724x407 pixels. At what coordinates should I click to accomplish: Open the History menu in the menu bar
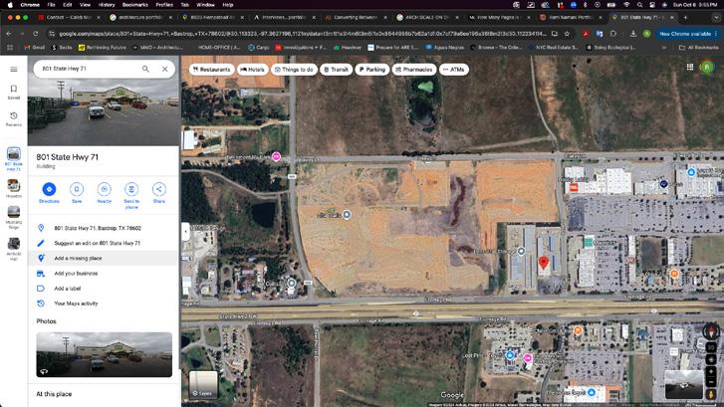[x=107, y=5]
